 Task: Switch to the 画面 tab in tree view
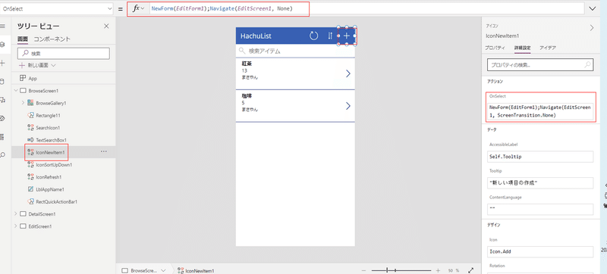[23, 39]
